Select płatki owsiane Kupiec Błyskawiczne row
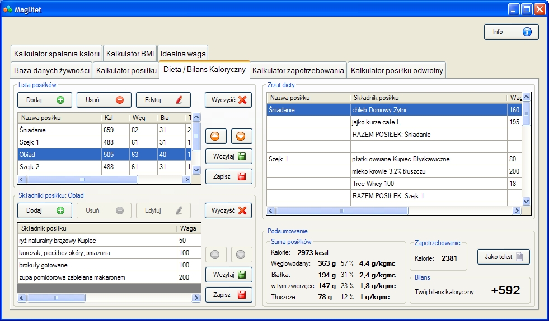The image size is (549, 321). pos(394,159)
